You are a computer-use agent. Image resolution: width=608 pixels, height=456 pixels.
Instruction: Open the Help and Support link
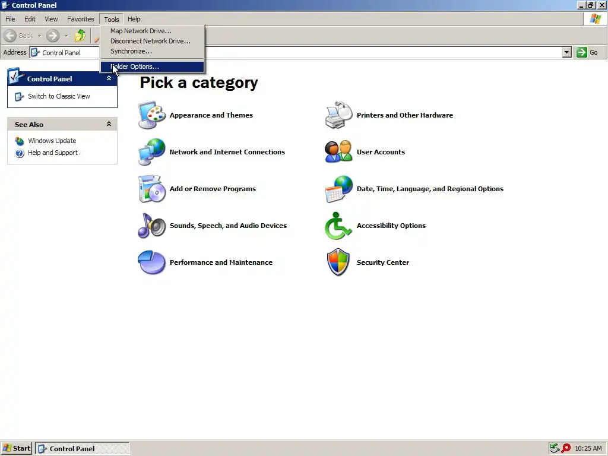tap(53, 153)
